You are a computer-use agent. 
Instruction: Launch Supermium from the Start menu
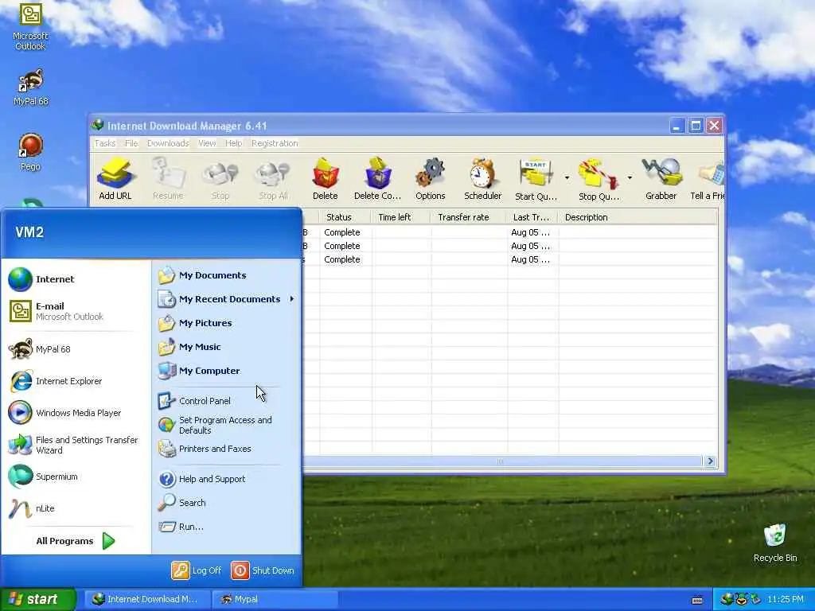(x=76, y=477)
